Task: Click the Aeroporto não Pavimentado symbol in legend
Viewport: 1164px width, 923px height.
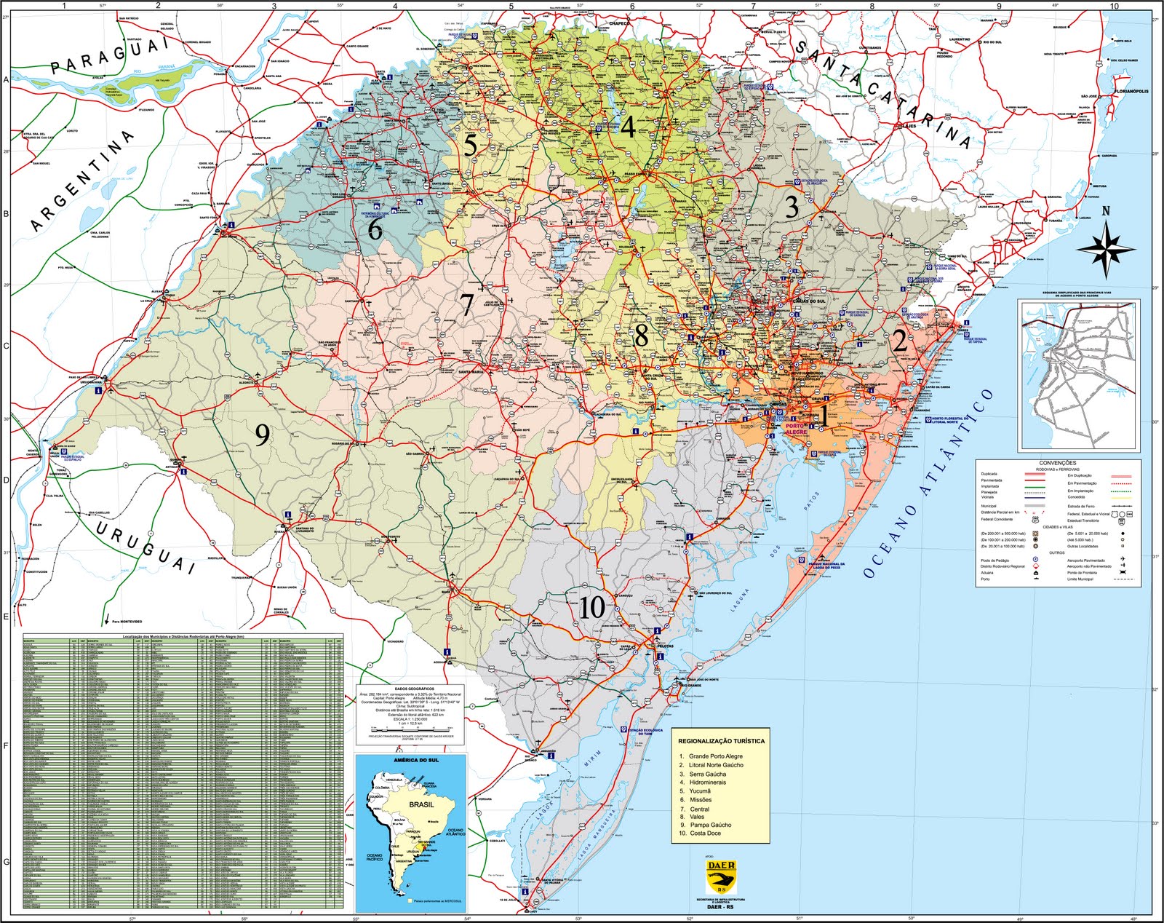Action: point(1123,565)
